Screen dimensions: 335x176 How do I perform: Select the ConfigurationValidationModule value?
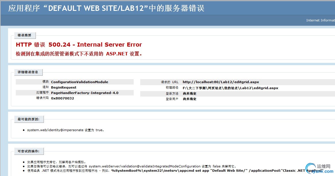pyautogui.click(x=79, y=82)
